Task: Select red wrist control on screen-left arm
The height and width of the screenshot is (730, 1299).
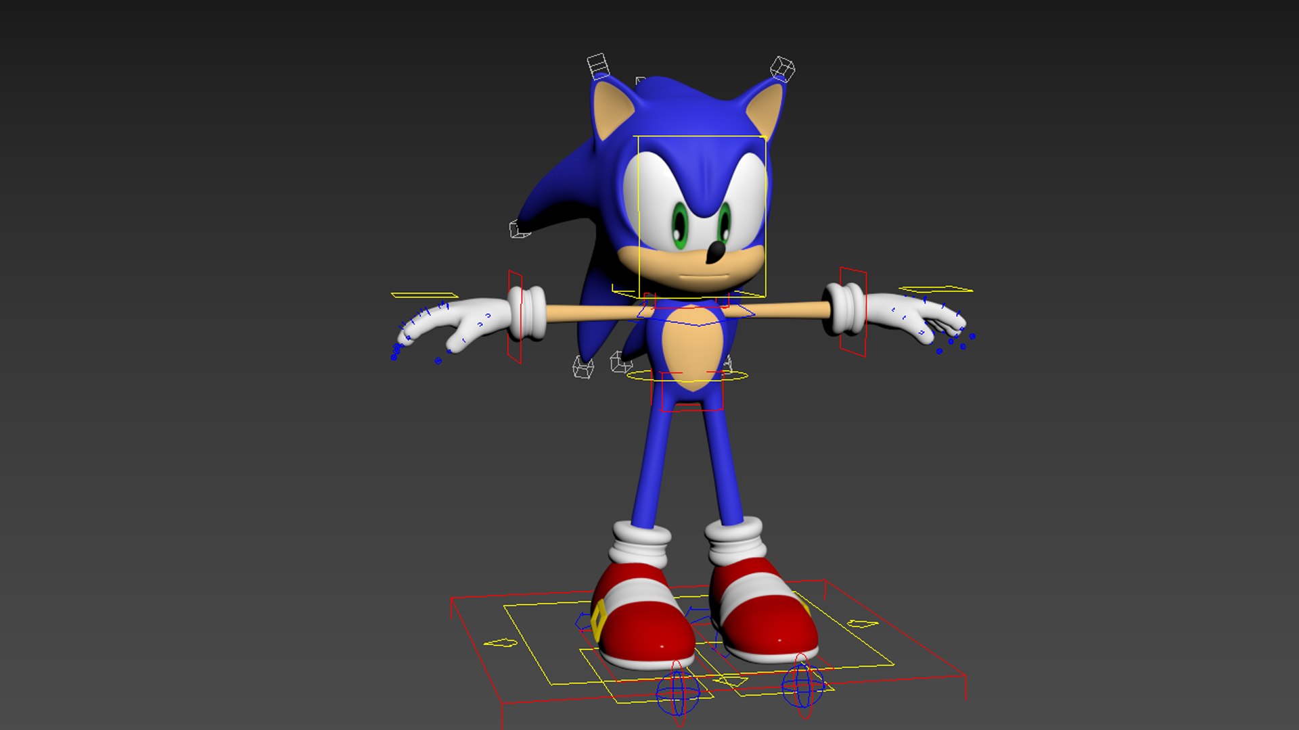Action: (x=515, y=317)
